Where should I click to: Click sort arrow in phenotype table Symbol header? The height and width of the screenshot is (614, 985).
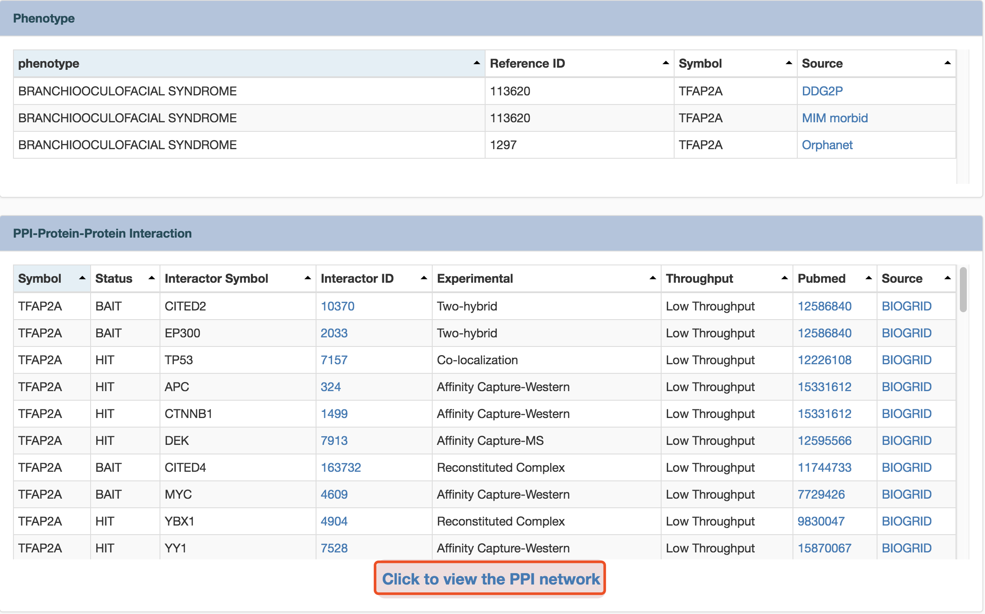[x=789, y=63]
